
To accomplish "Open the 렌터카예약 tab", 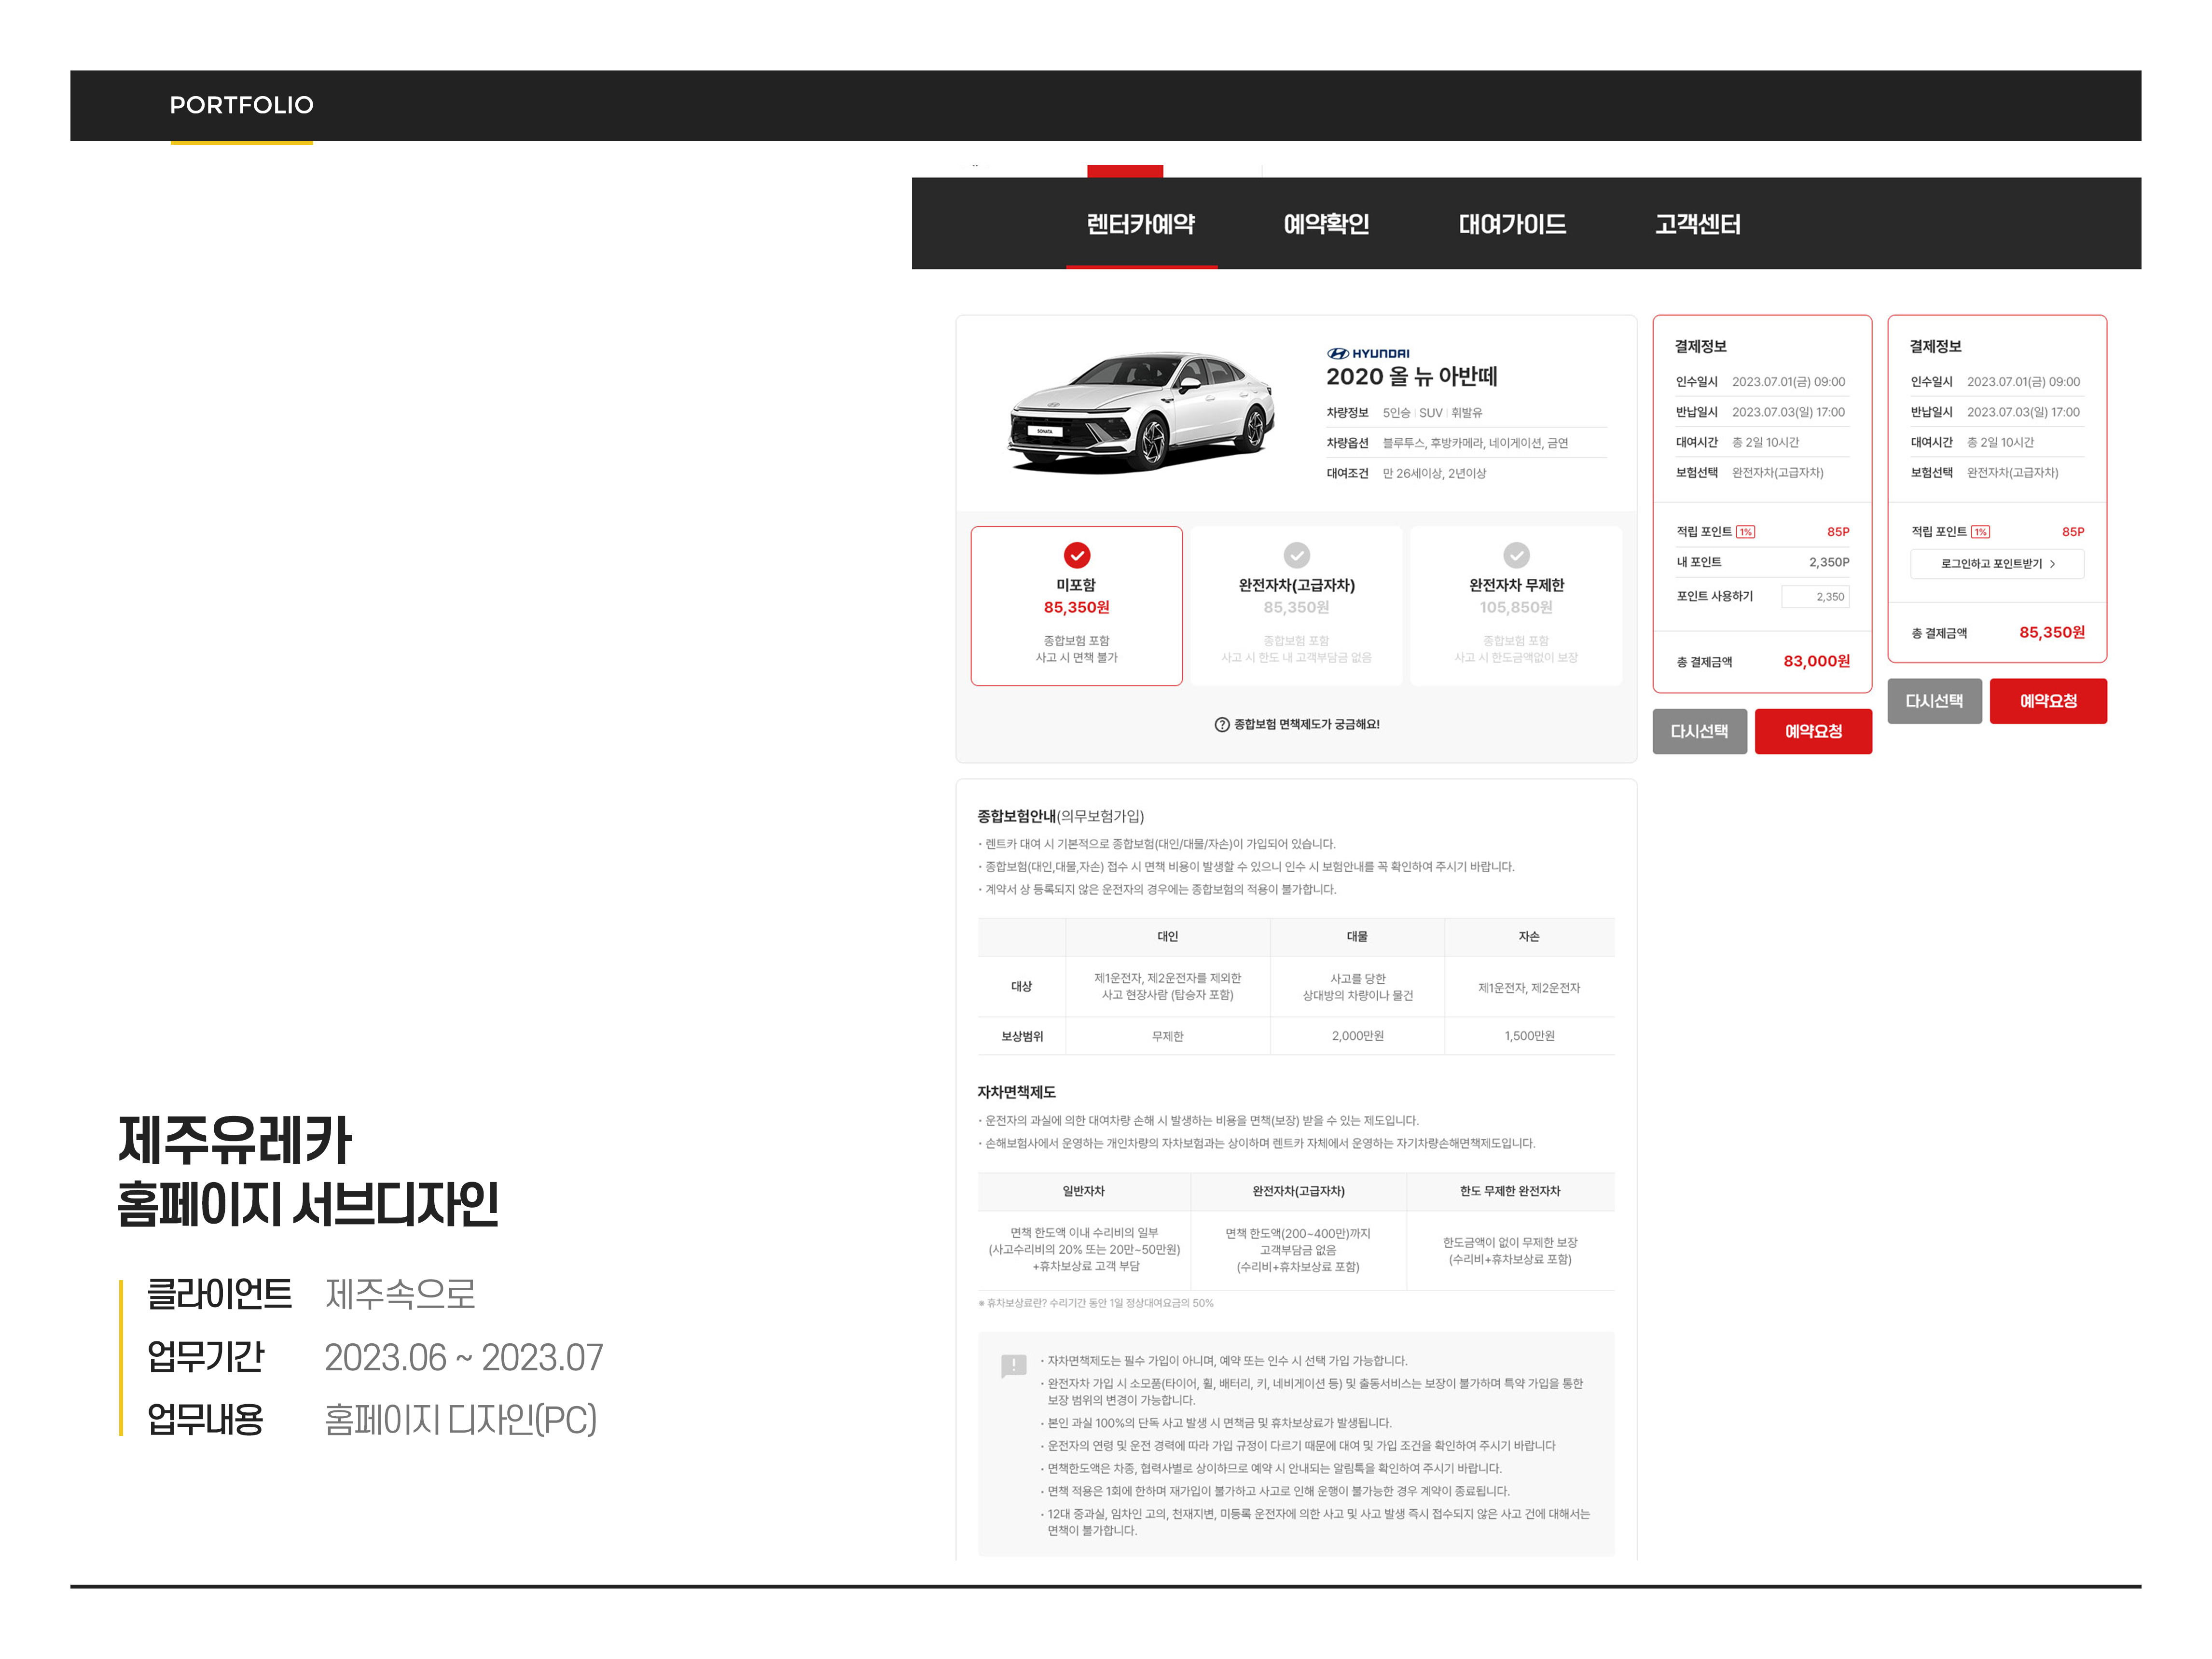I will tap(1141, 224).
